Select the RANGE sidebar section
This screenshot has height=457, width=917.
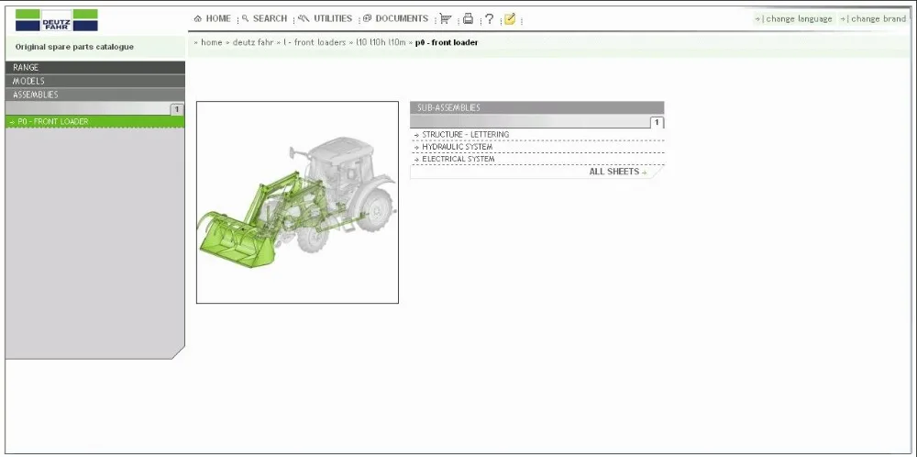pyautogui.click(x=95, y=67)
